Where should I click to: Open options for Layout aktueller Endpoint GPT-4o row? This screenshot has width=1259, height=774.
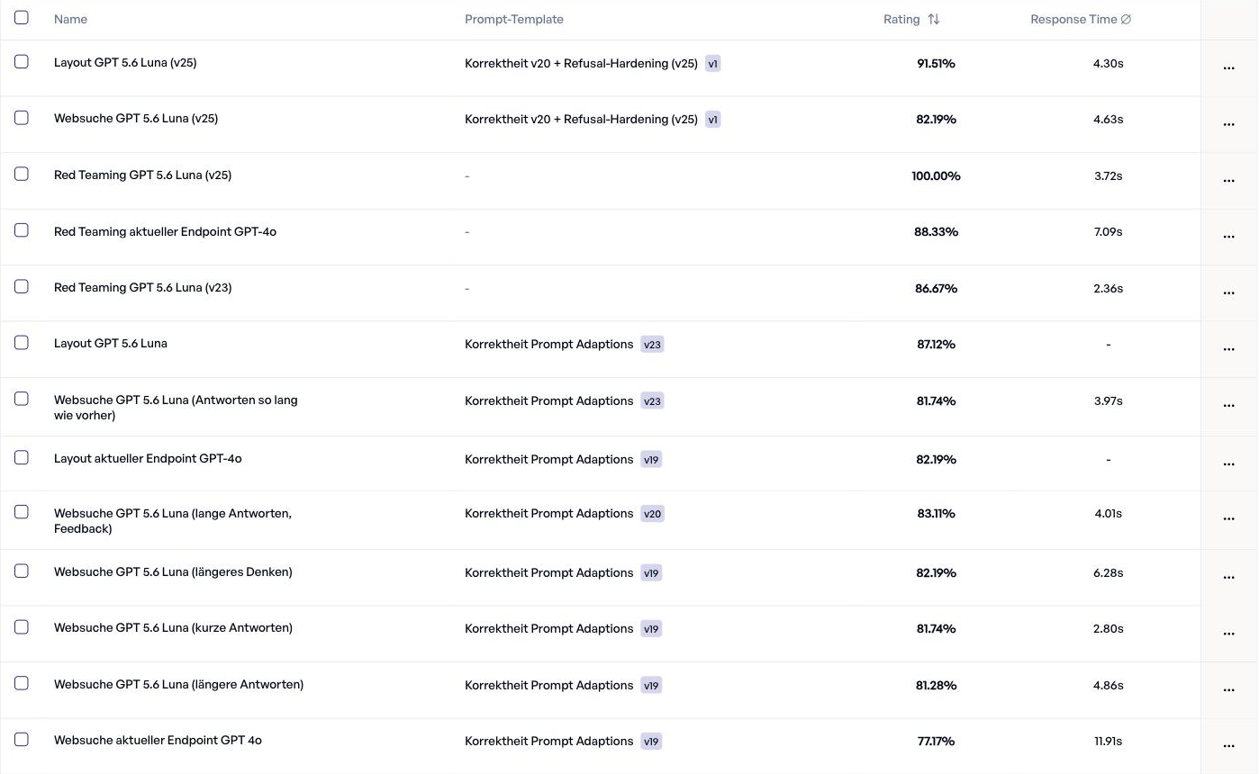click(1228, 464)
